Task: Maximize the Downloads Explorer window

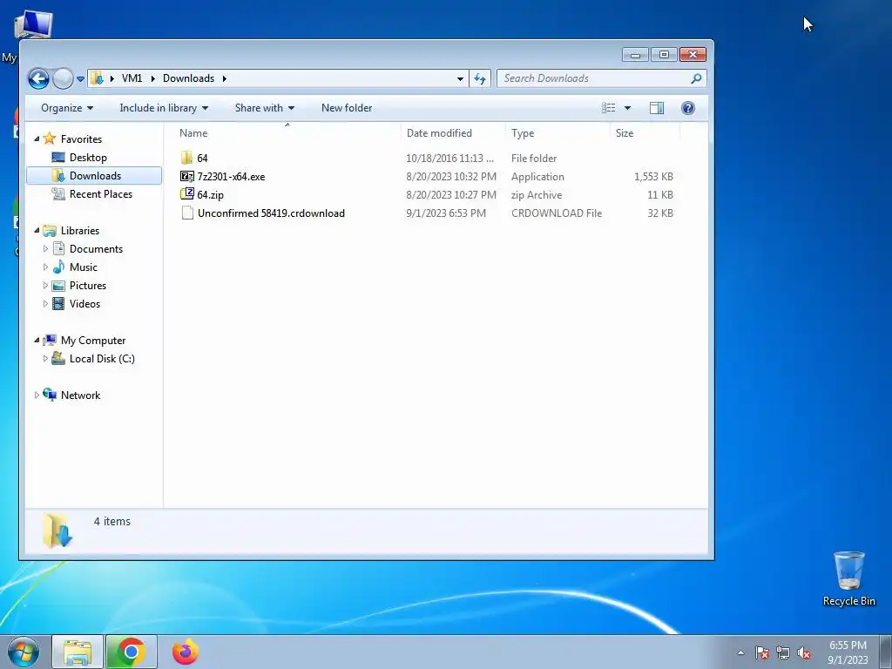Action: (x=664, y=55)
